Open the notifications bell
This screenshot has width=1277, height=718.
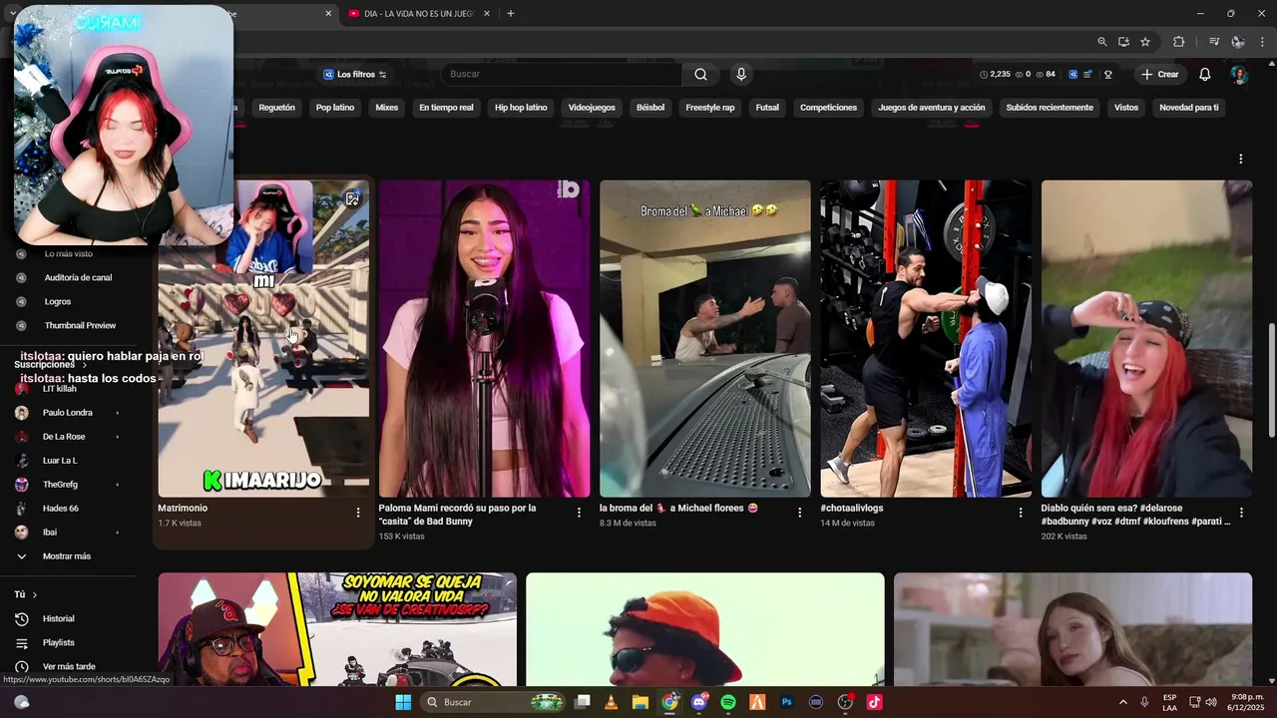coord(1204,74)
